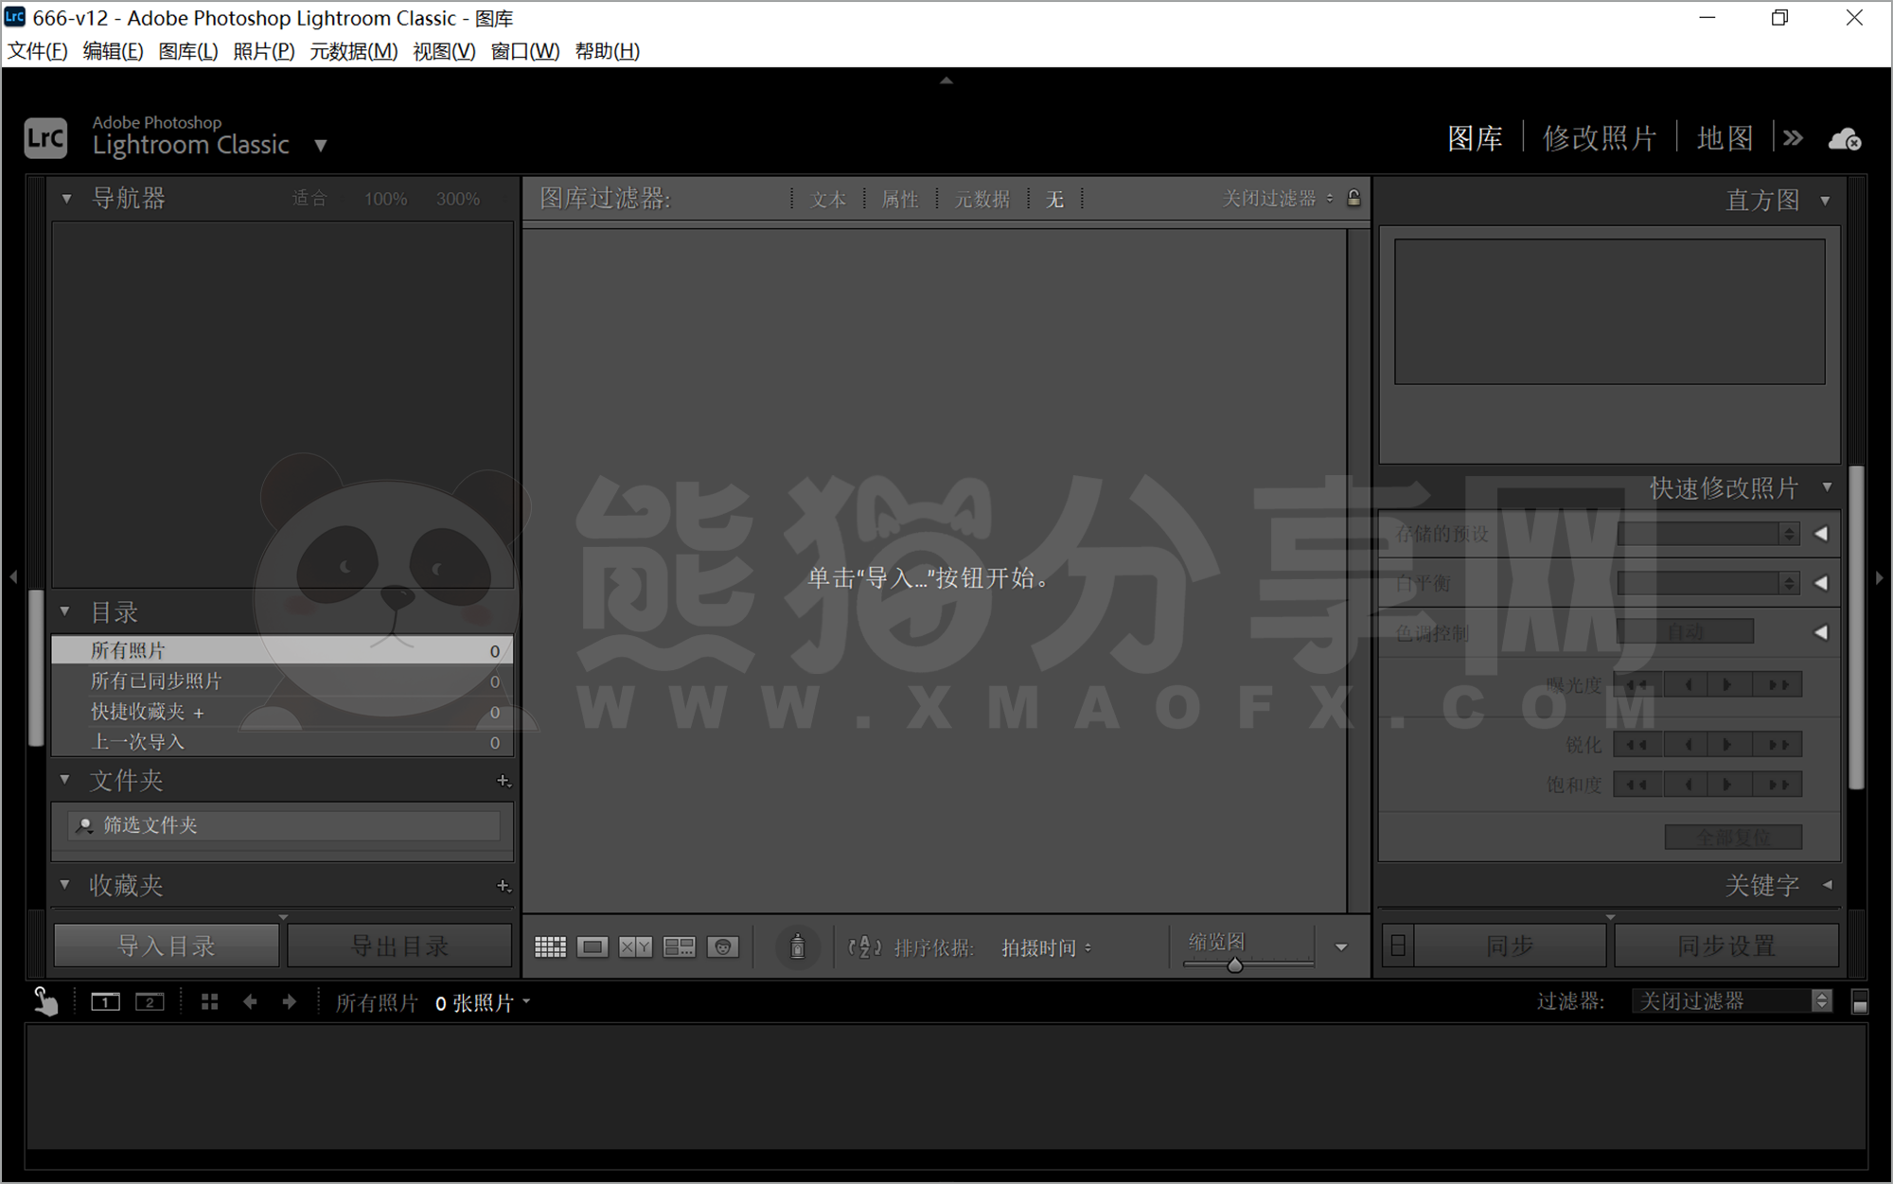1893x1184 pixels.
Task: Click inside the 筛选文件夹 search field
Action: 284,824
